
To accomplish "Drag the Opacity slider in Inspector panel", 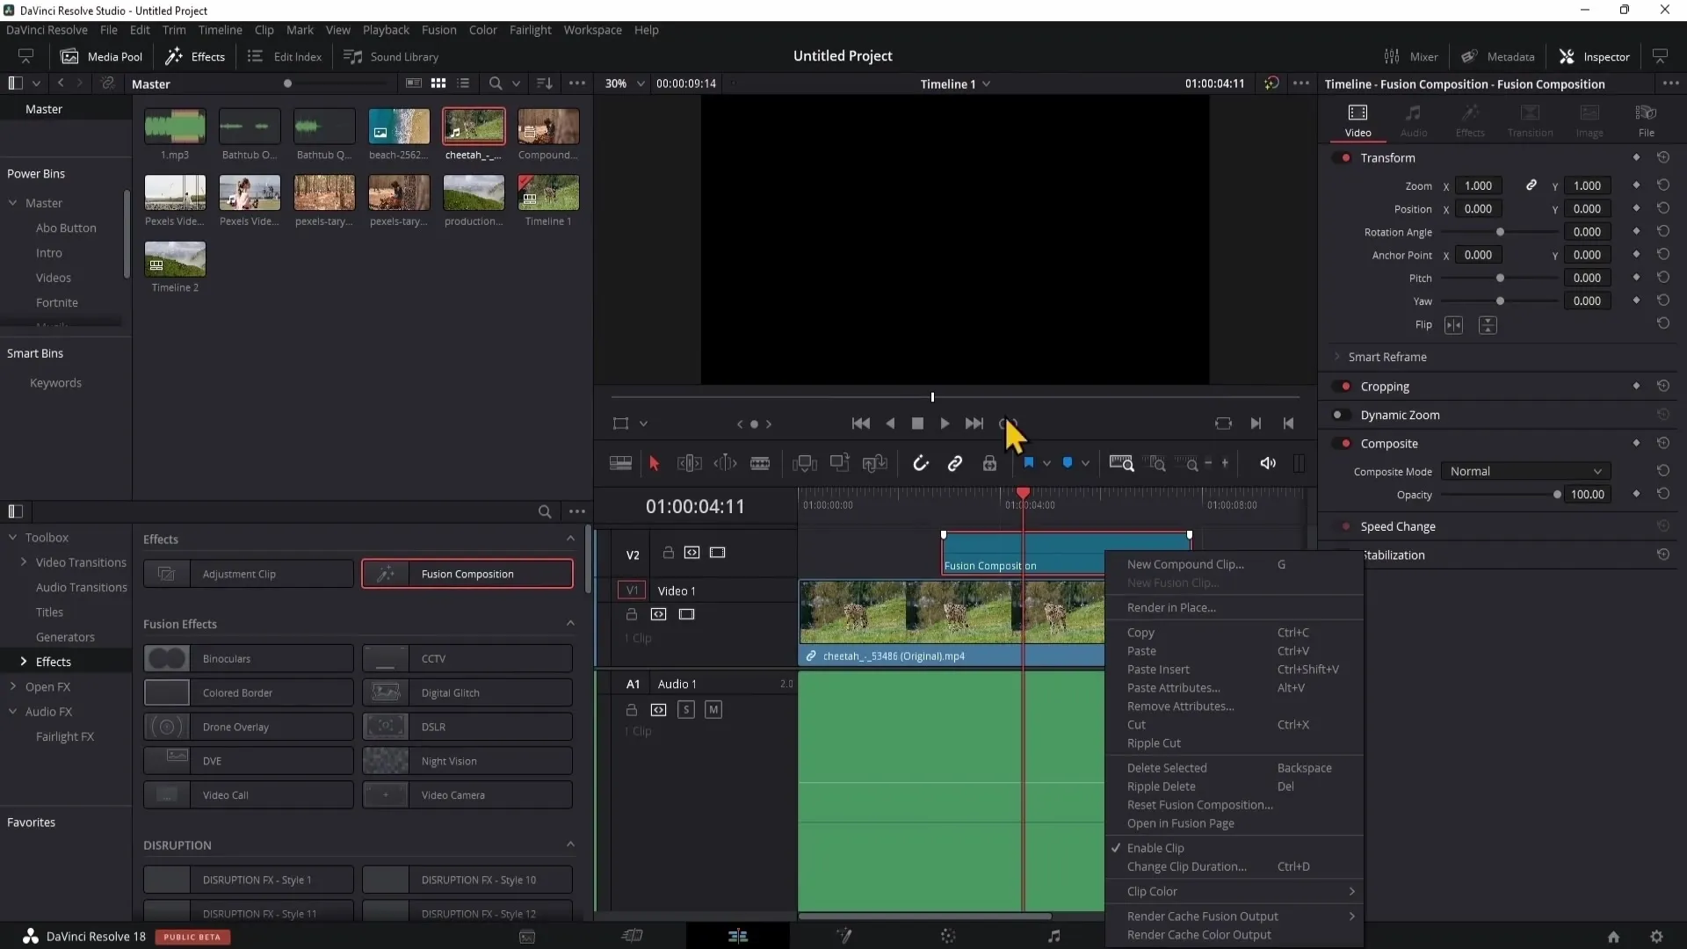I will click(x=1557, y=495).
